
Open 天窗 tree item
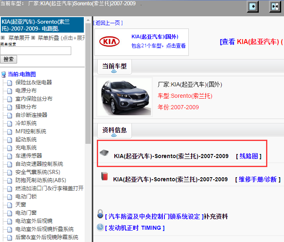[x=21, y=205]
